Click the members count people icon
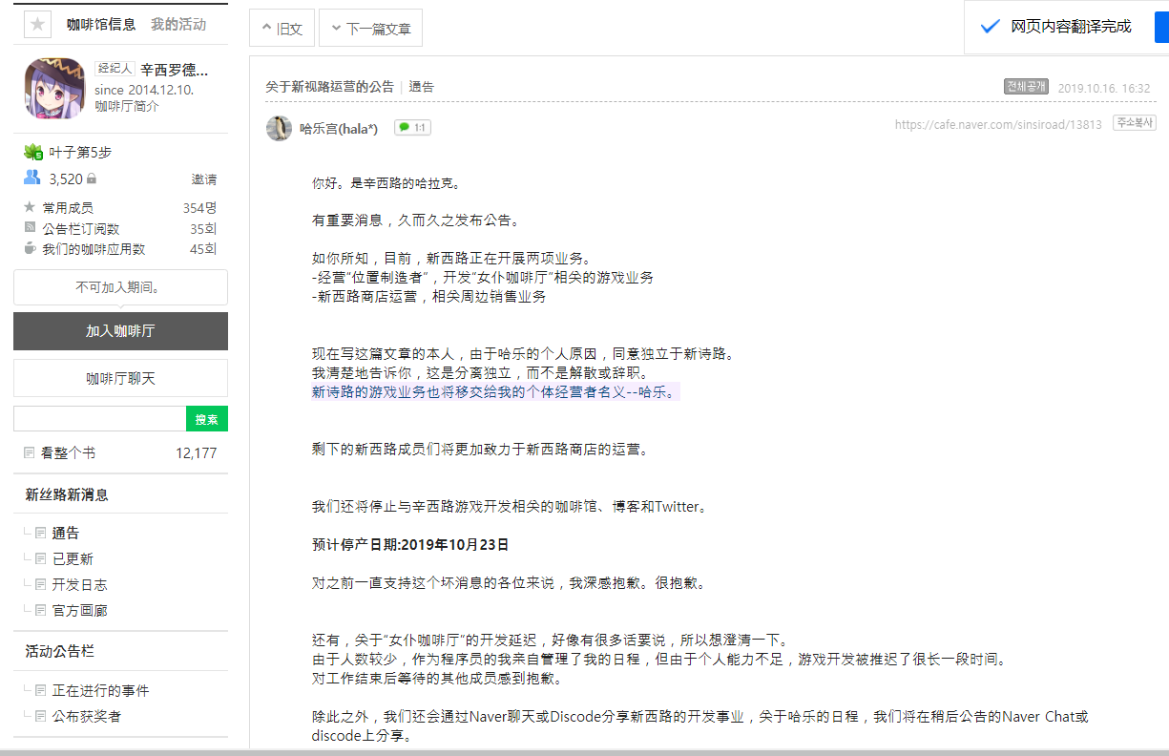 32,178
